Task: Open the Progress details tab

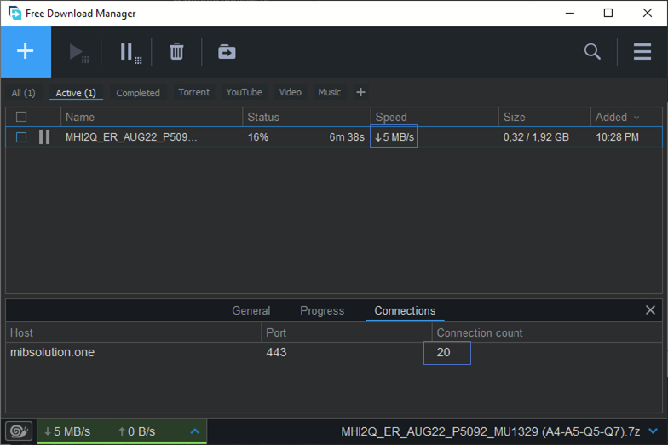Action: pos(322,310)
